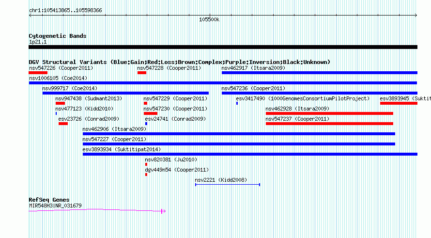Open nsv2221 (Kidd2008) label
Image resolution: width=431 pixels, height=238 pixels.
[221, 180]
